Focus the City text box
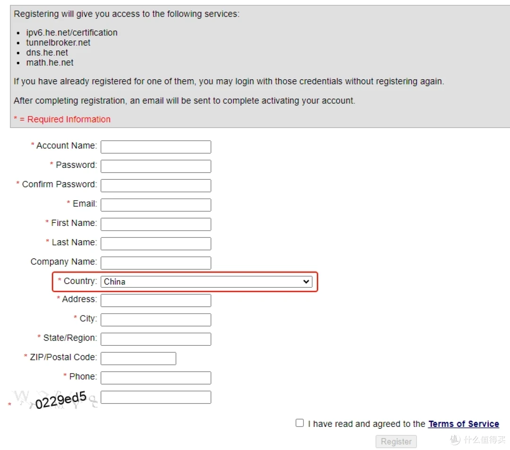Screen dimensions: 510x450 click(156, 320)
